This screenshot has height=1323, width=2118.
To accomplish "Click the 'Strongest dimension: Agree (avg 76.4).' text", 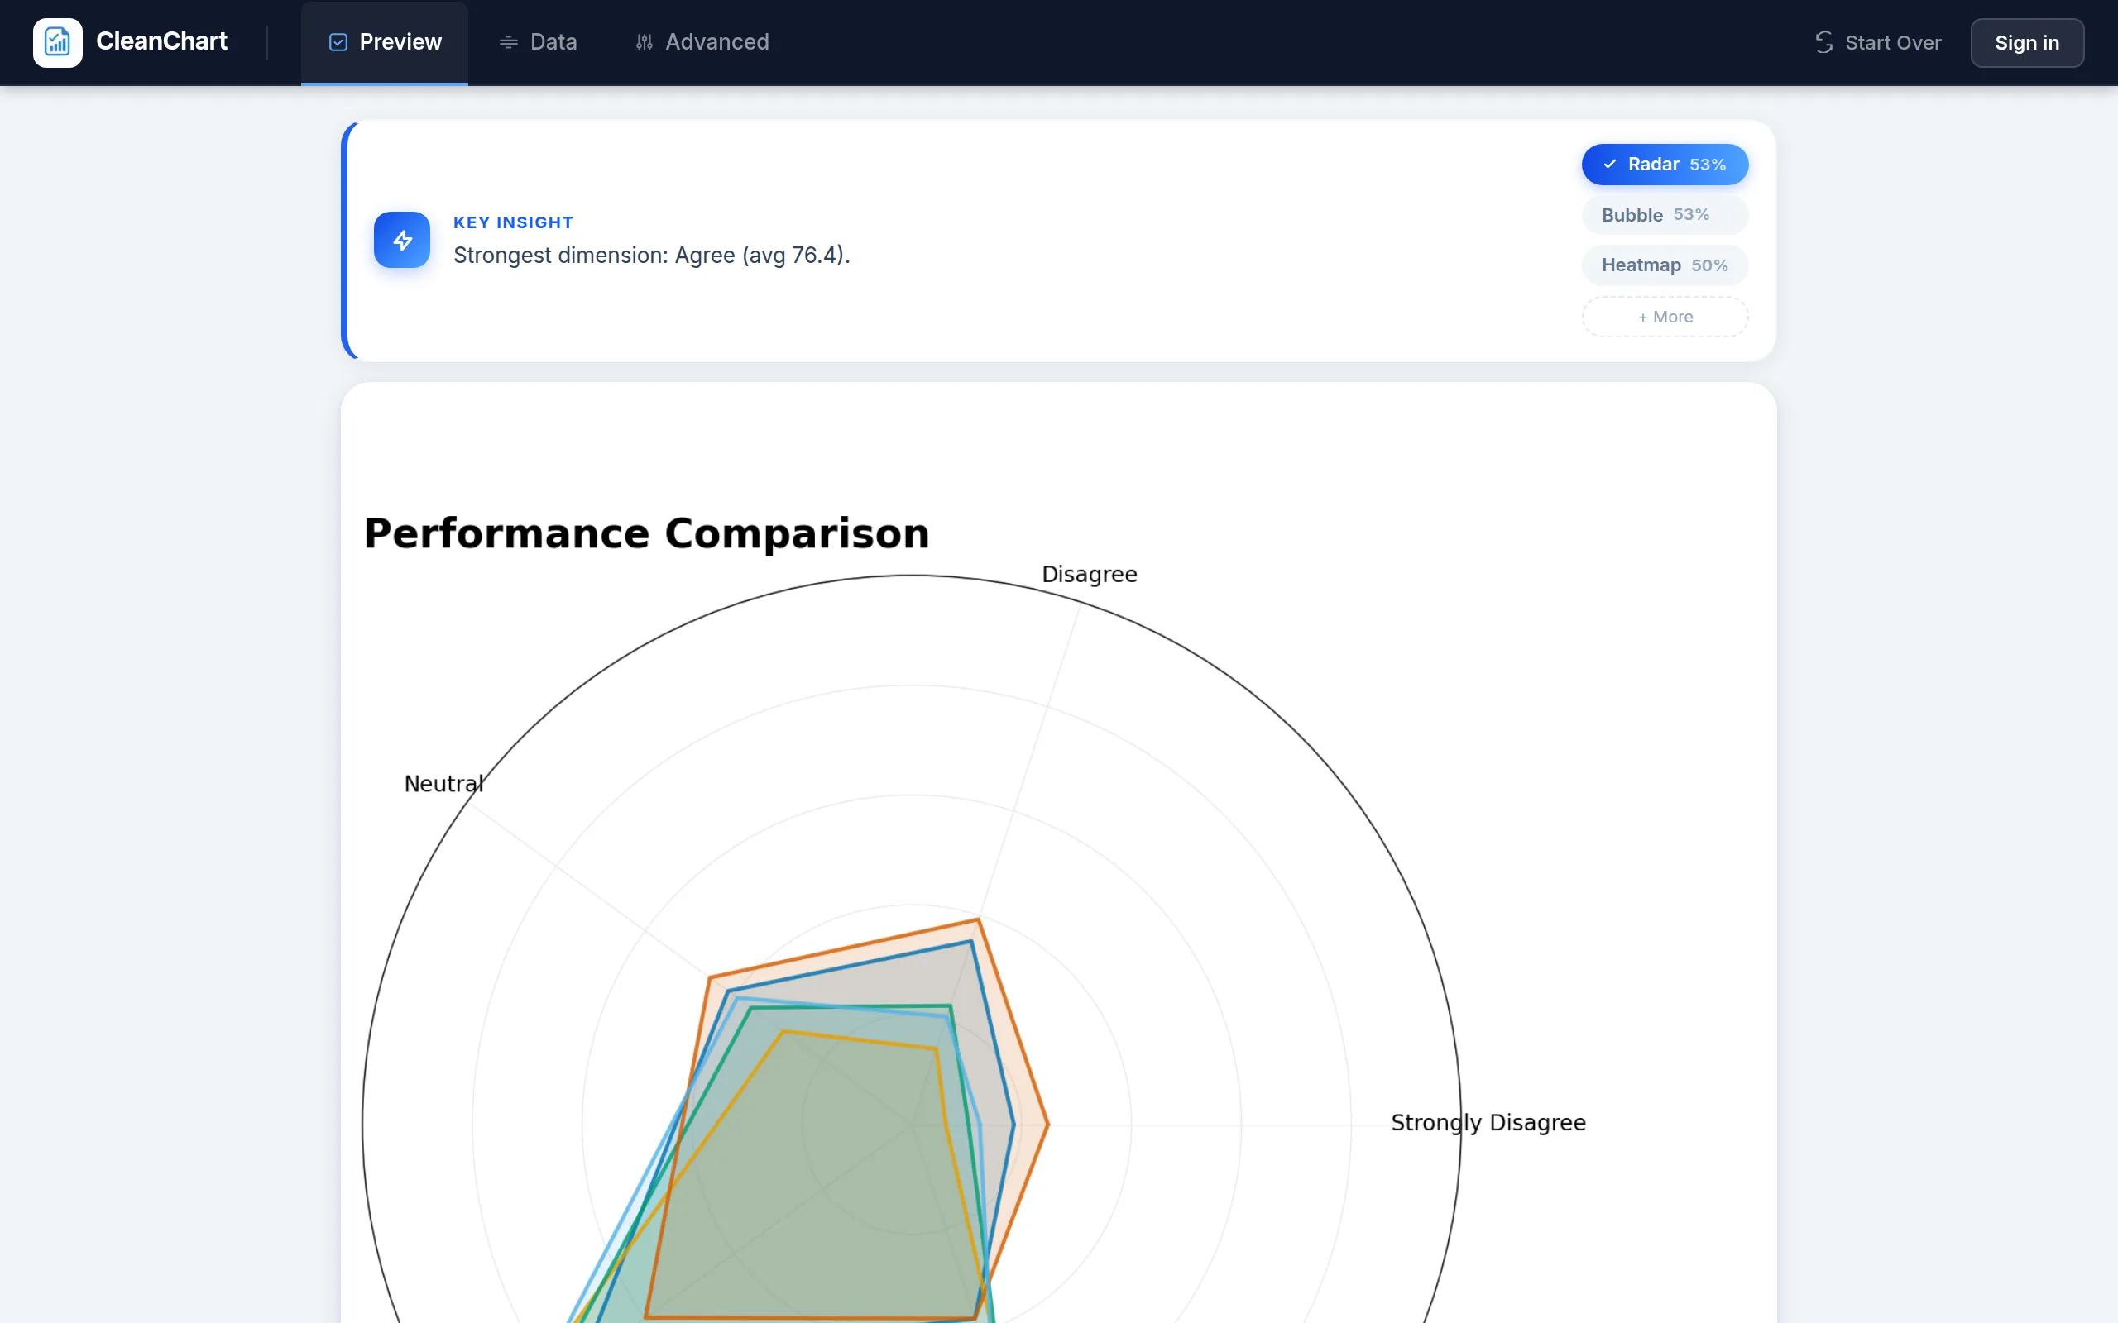I will (652, 256).
